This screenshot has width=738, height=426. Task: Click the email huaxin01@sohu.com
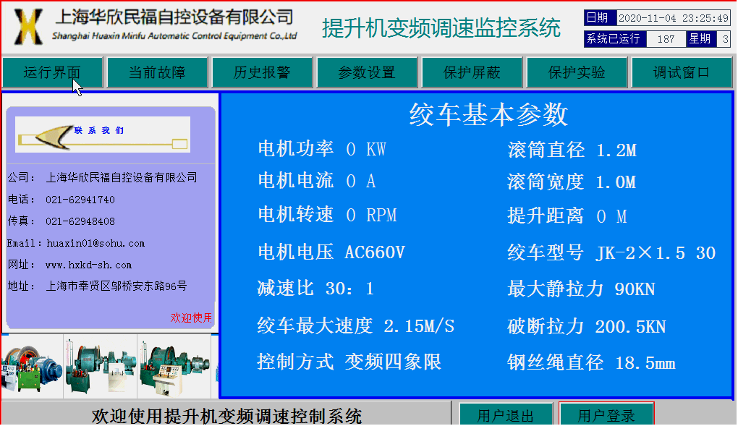coord(96,243)
